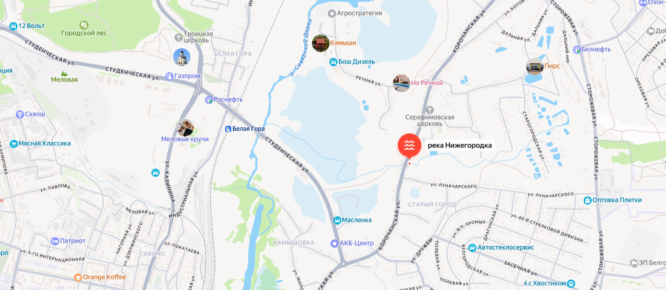Open the АКБ-Центр place marker

pos(334,243)
